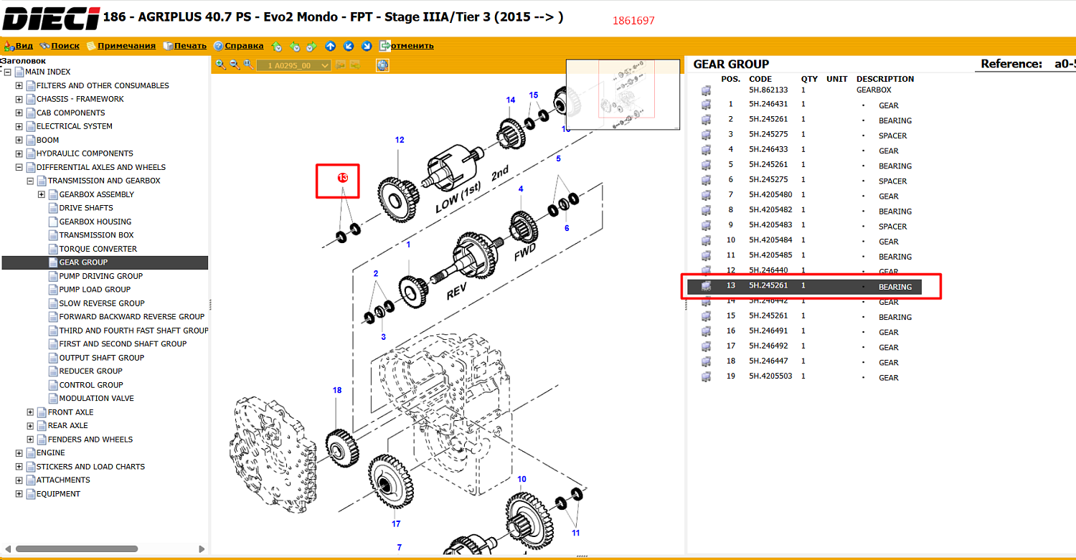Screen dimensions: 1076x560
Task: Collapse TRANSMISSION AND GEARBOX node
Action: pos(30,181)
